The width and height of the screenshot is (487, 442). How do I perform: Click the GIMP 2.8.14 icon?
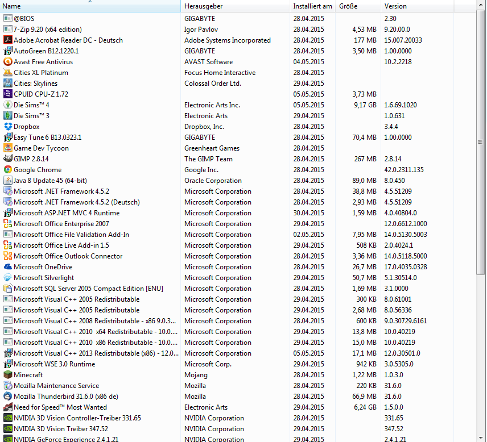(8, 159)
